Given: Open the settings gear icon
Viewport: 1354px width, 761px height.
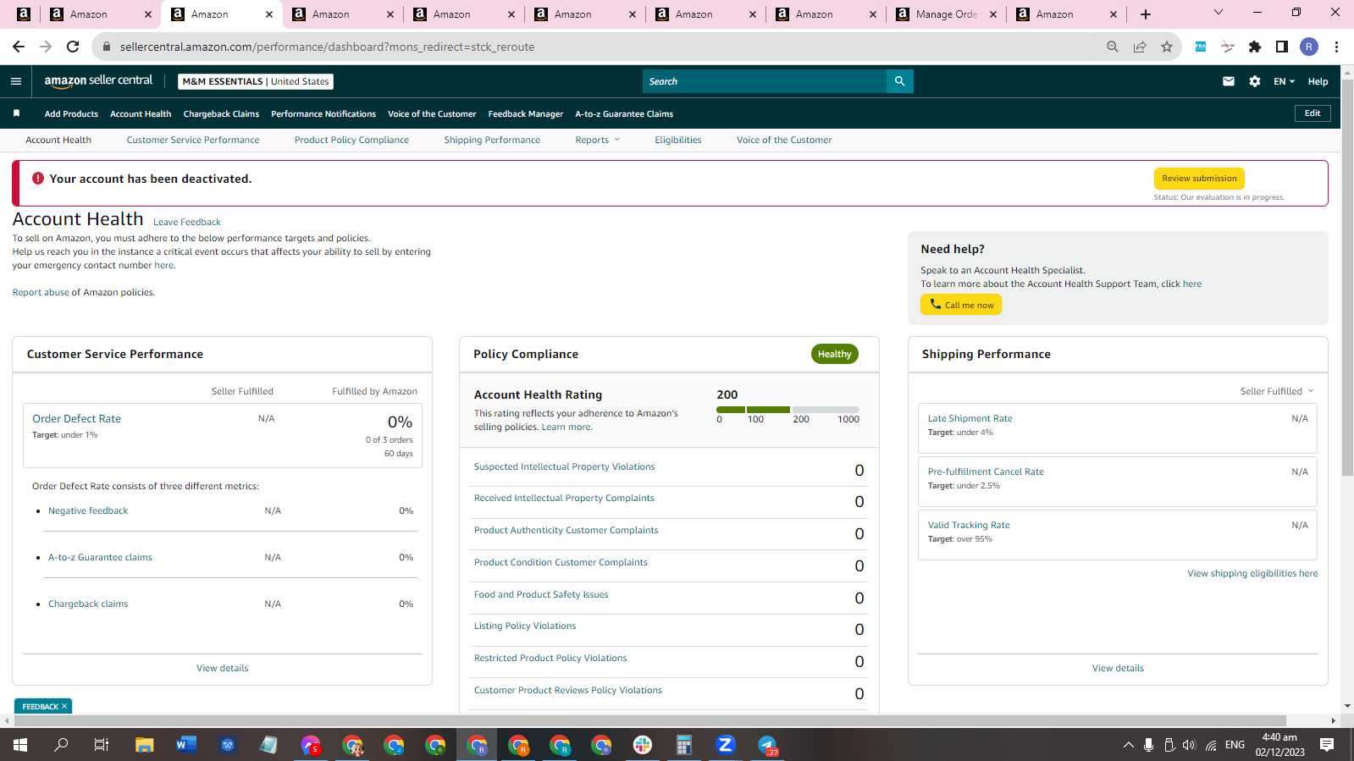Looking at the screenshot, I should pos(1254,81).
